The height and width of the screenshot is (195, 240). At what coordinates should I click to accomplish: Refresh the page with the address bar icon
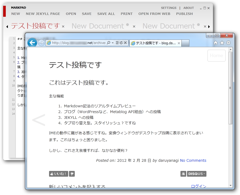click(x=121, y=43)
